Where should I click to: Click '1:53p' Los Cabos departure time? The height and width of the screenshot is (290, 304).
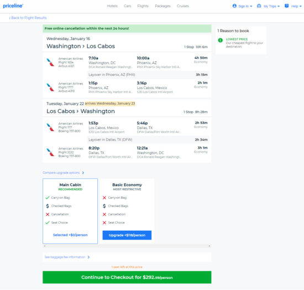93,123
